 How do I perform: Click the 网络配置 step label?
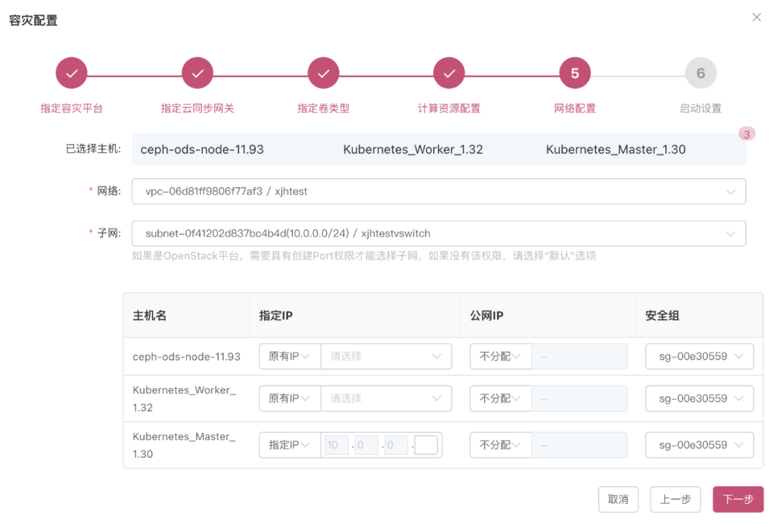(x=575, y=109)
